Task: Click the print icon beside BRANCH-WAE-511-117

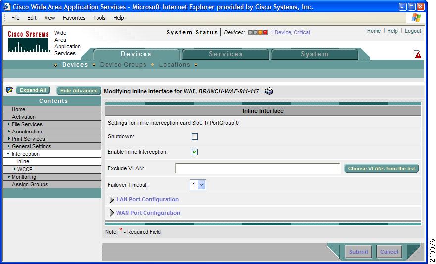Action: tap(269, 91)
